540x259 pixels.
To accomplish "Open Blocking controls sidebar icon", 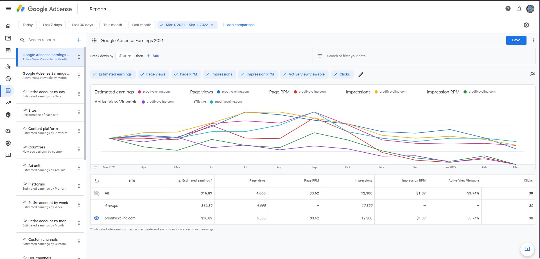I will coord(8,79).
